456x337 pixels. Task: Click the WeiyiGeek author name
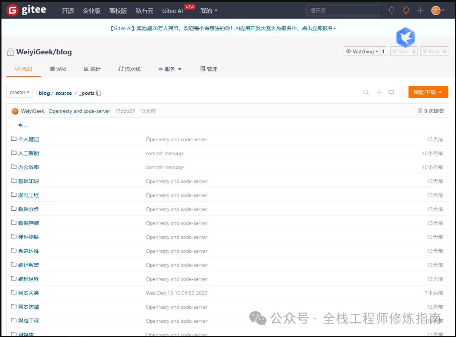click(x=33, y=111)
